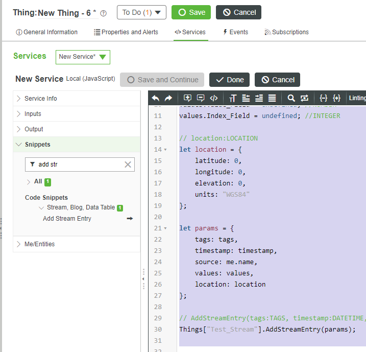Clear the snippet filter text
The image size is (366, 352).
(x=128, y=165)
